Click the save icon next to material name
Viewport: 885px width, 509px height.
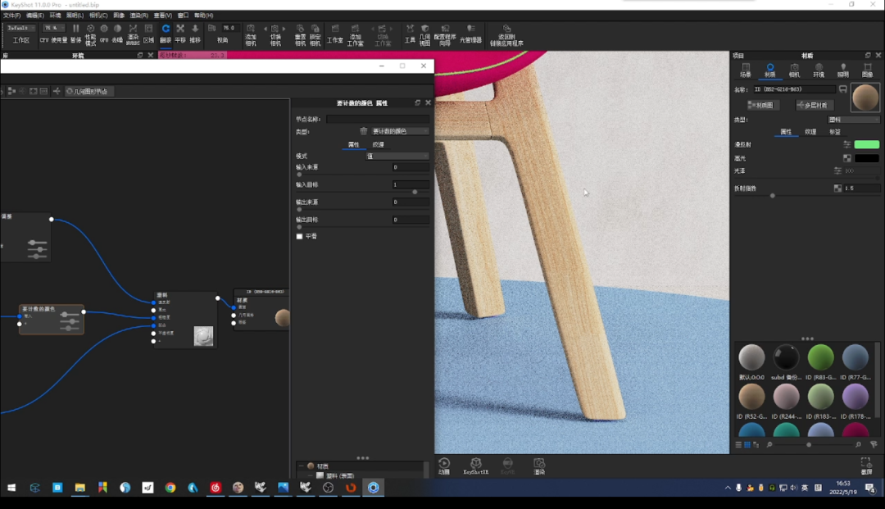[842, 89]
